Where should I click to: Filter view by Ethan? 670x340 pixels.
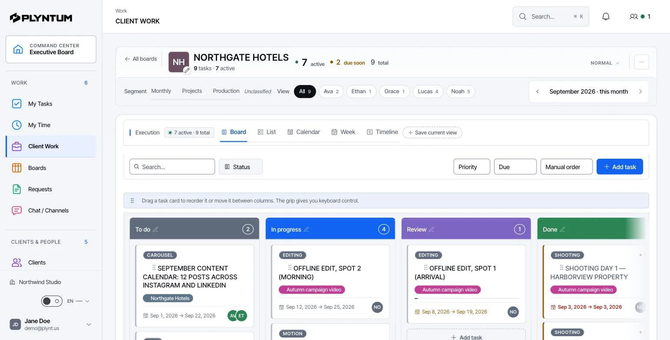(361, 92)
